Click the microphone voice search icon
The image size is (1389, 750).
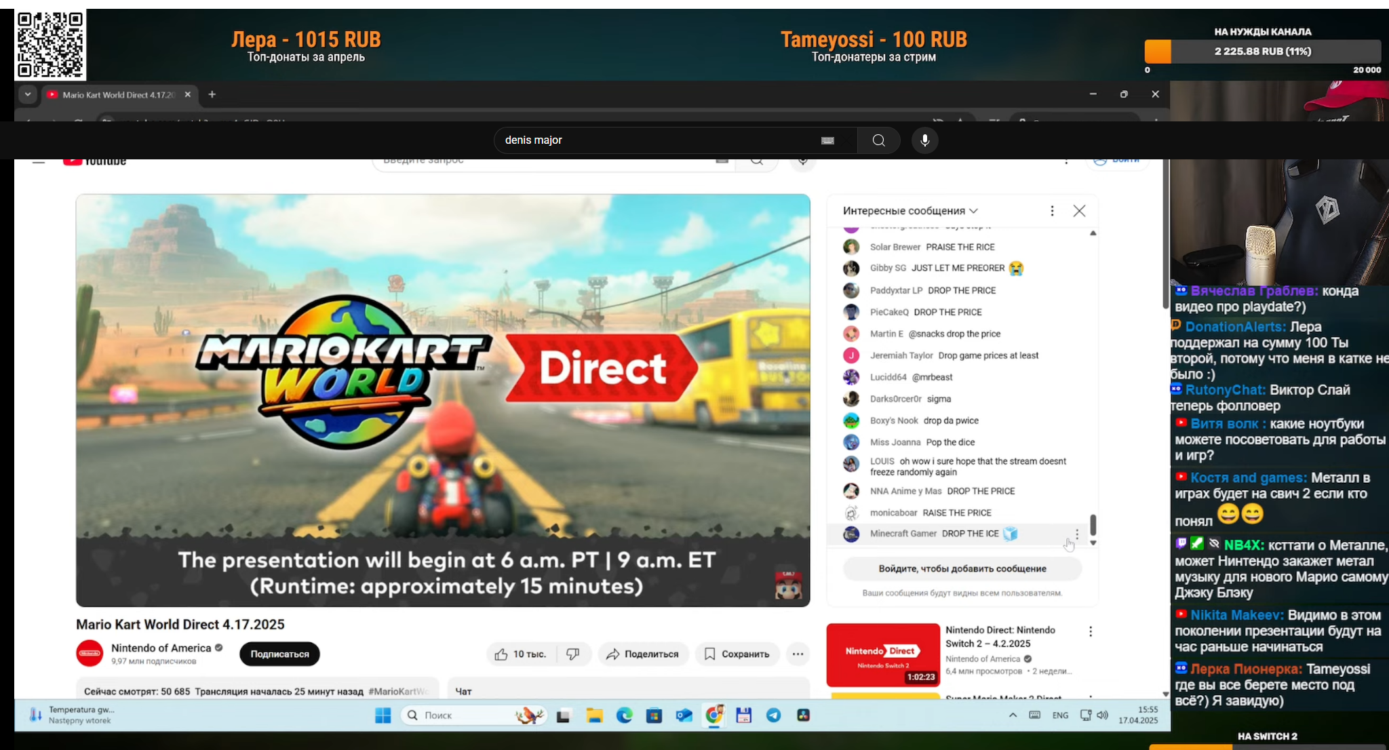pos(924,140)
